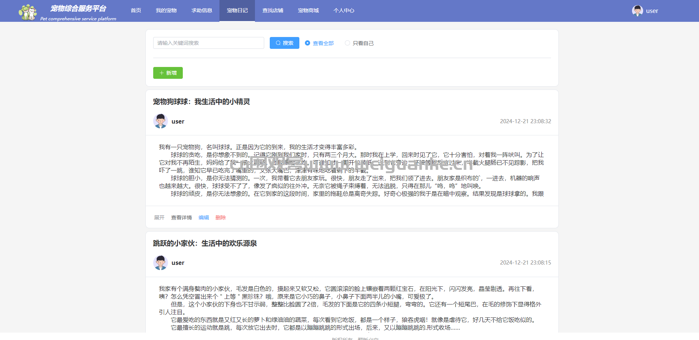The image size is (699, 340).
Task: Click 删除 on the 球球 diary
Action: 221,218
